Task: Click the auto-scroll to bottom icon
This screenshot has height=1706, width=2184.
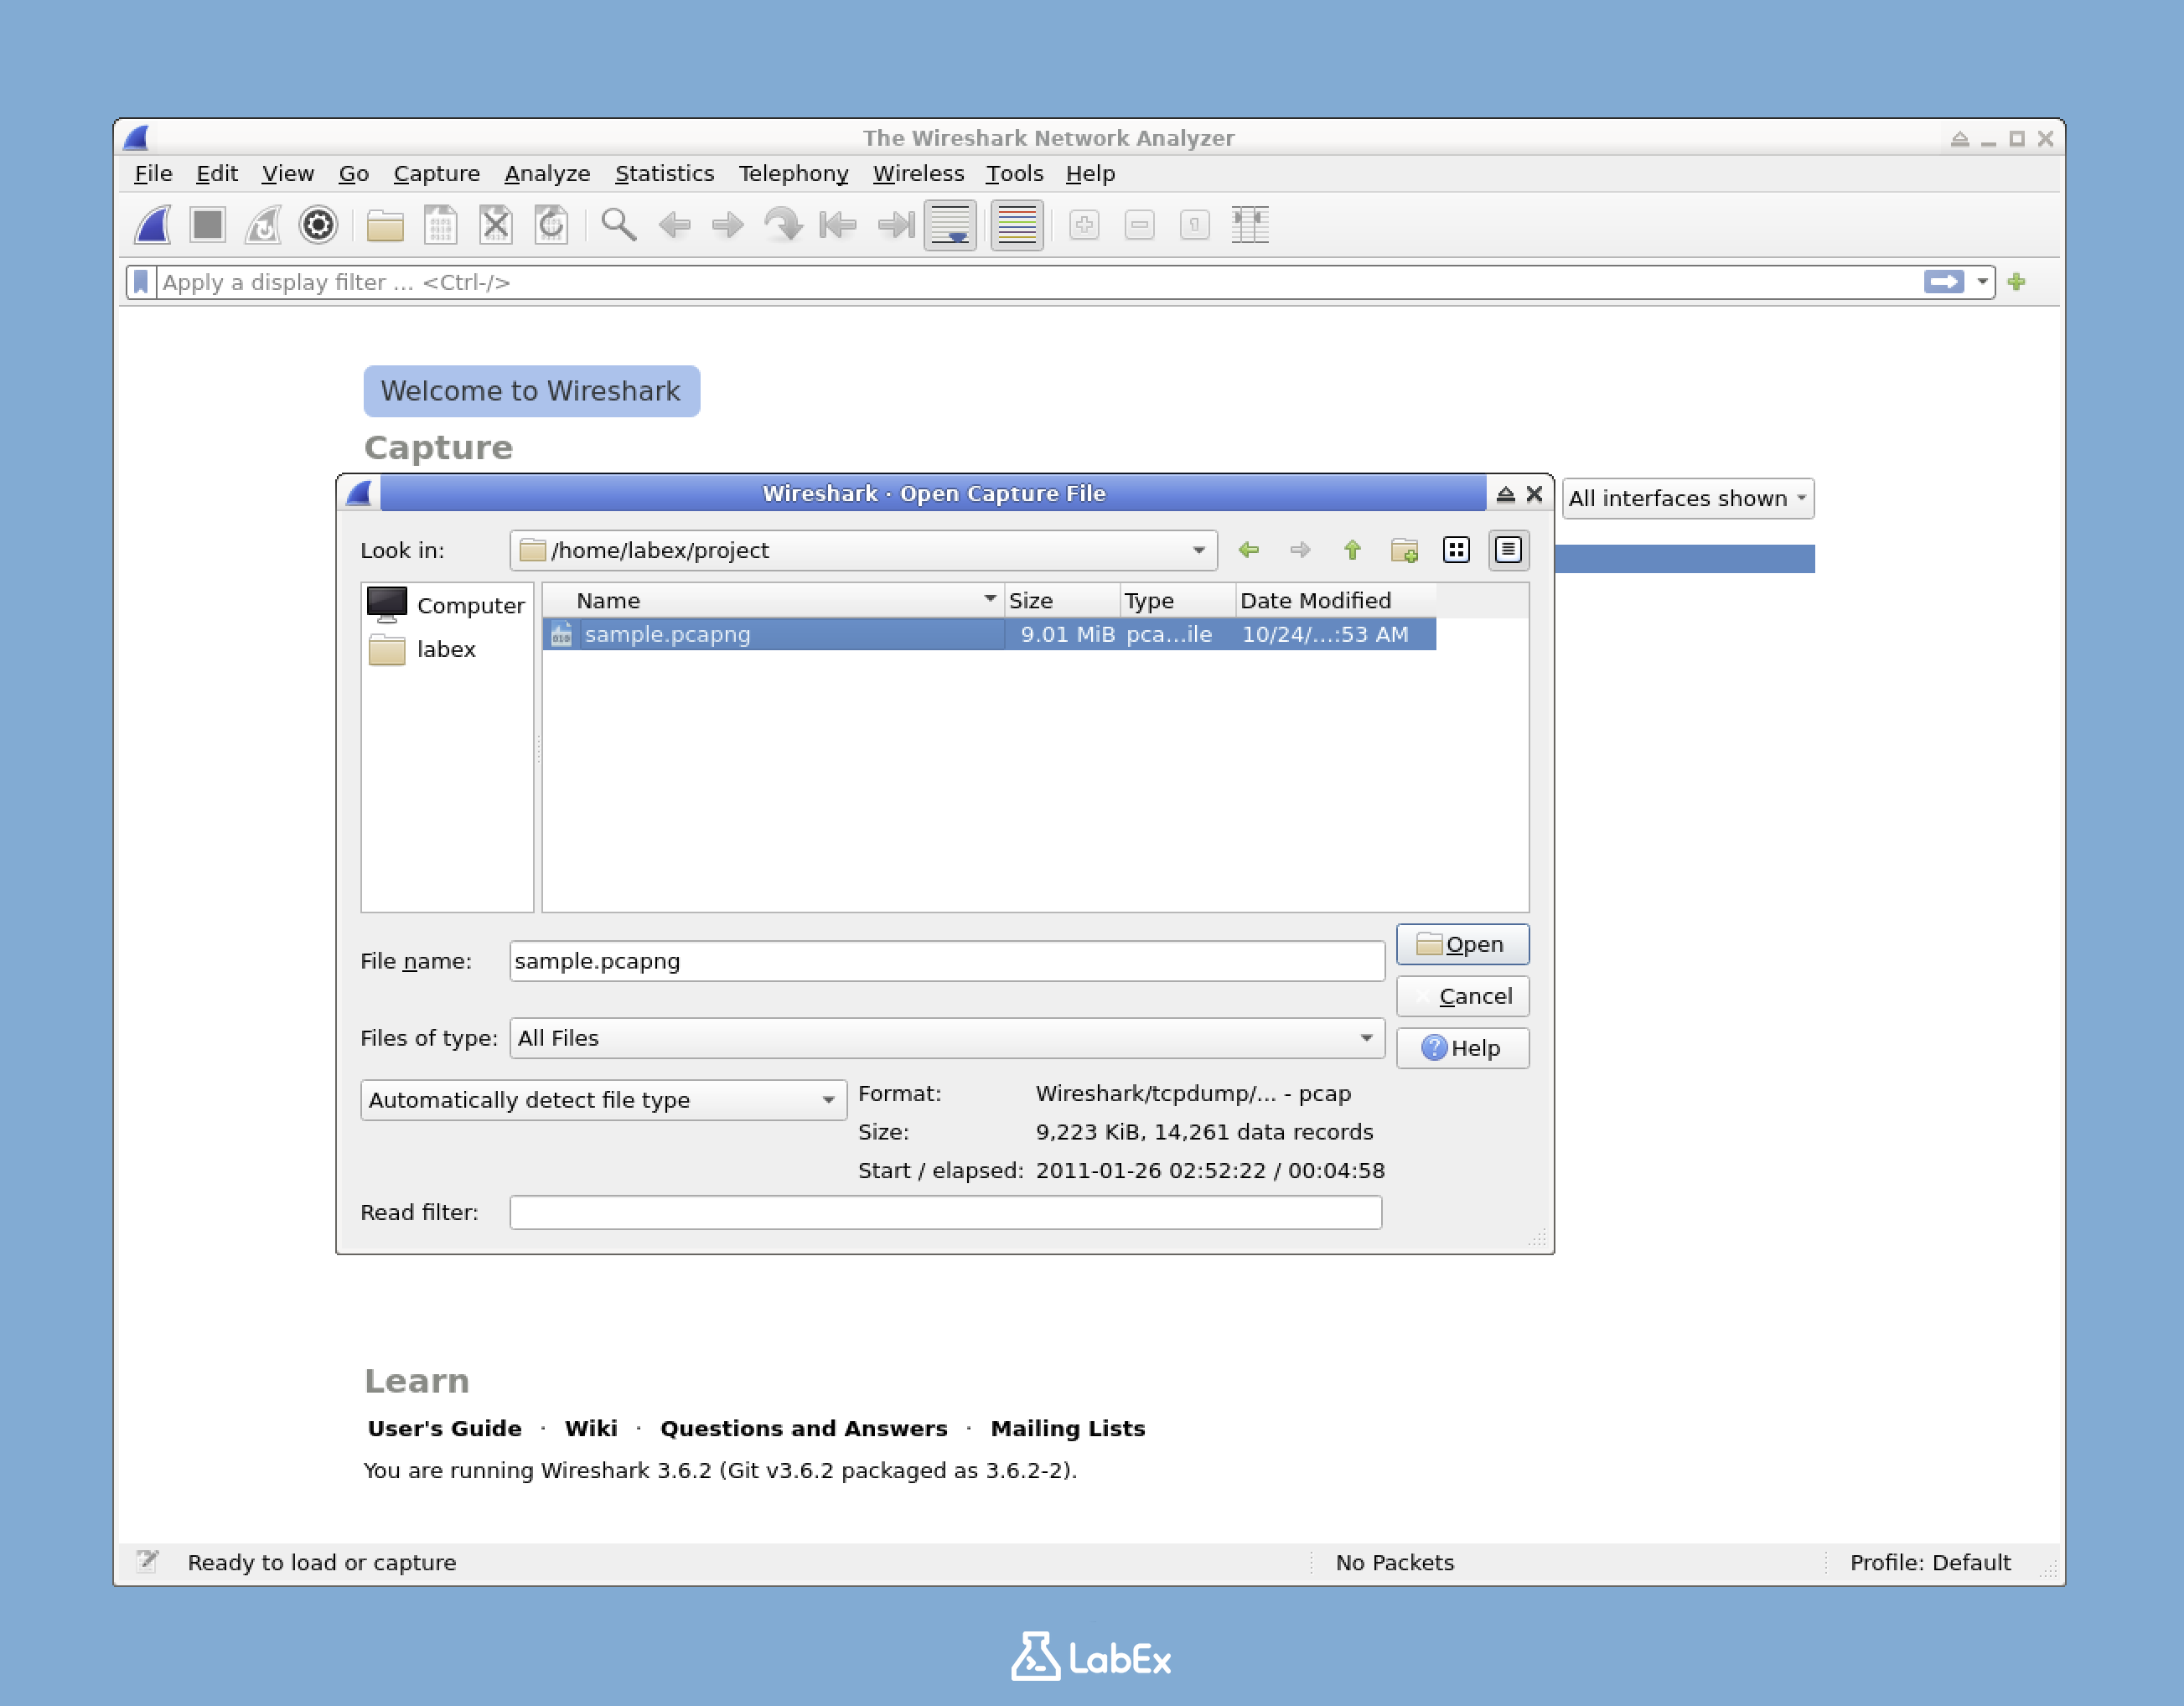Action: (949, 225)
